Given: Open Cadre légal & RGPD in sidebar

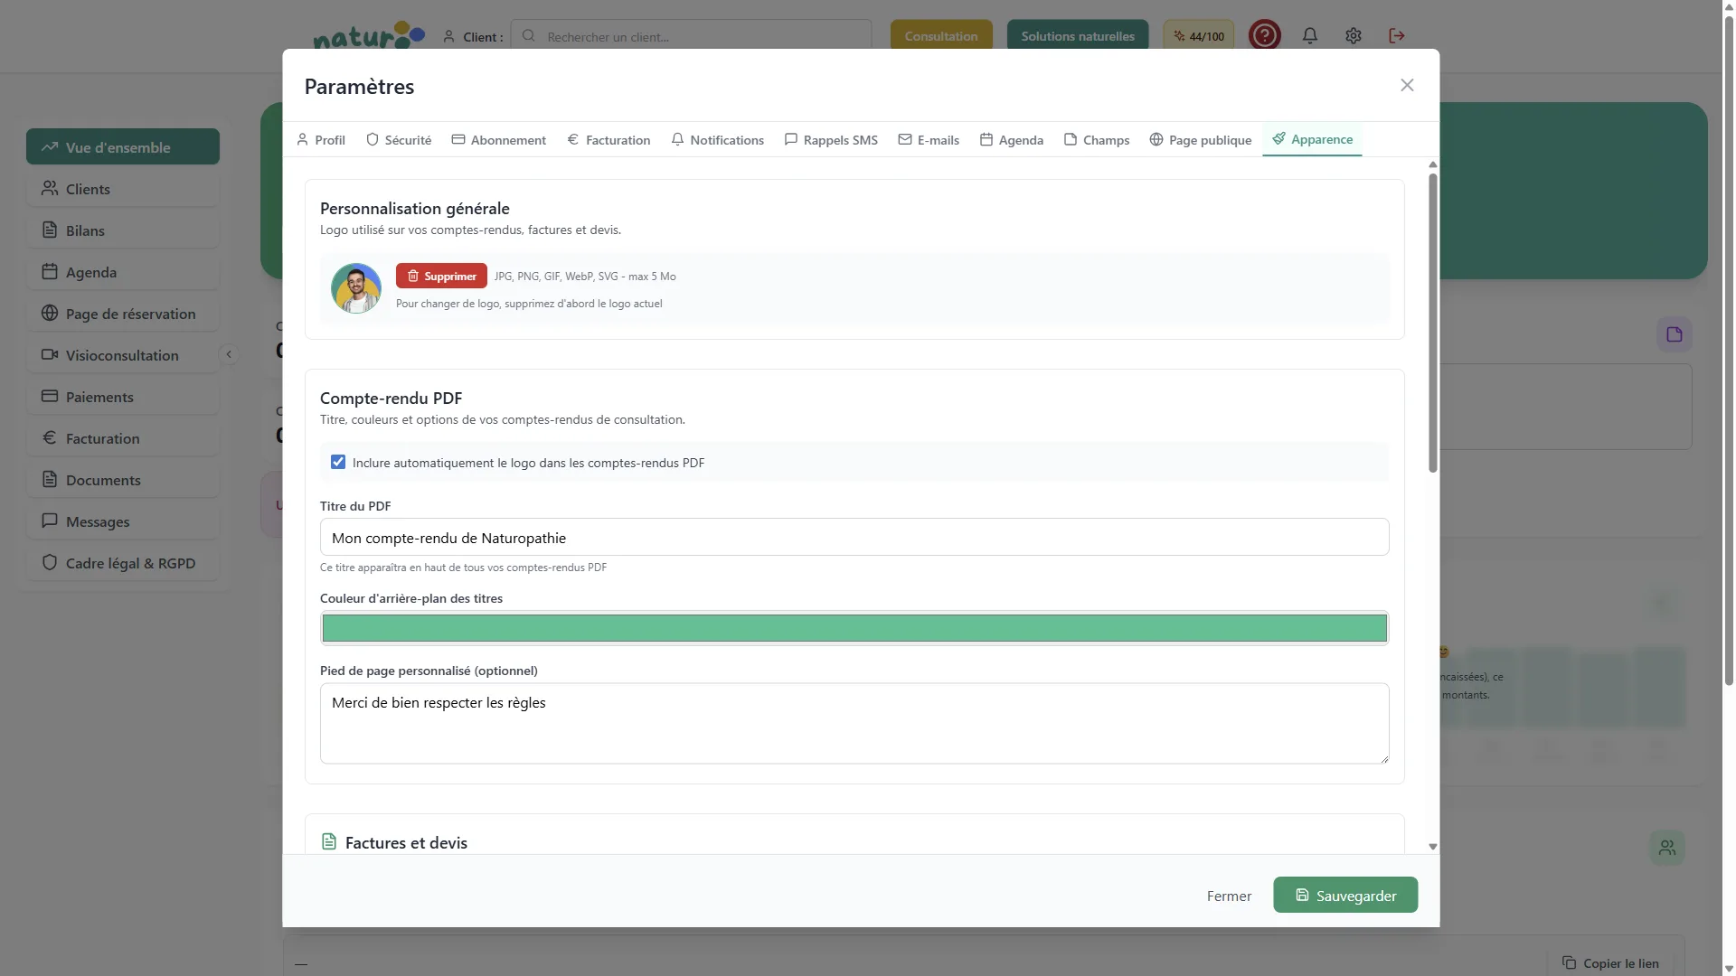Looking at the screenshot, I should point(123,562).
